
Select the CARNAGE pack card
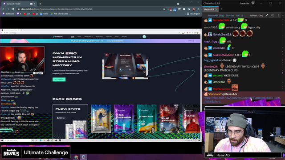point(147,119)
